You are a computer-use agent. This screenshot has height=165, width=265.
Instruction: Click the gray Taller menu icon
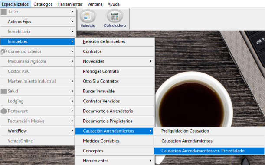coord(3,12)
